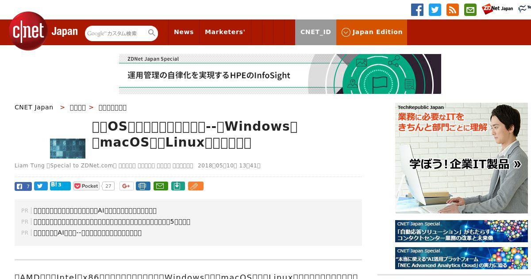
Task: Print article using the blue printer icon
Action: pyautogui.click(x=143, y=186)
